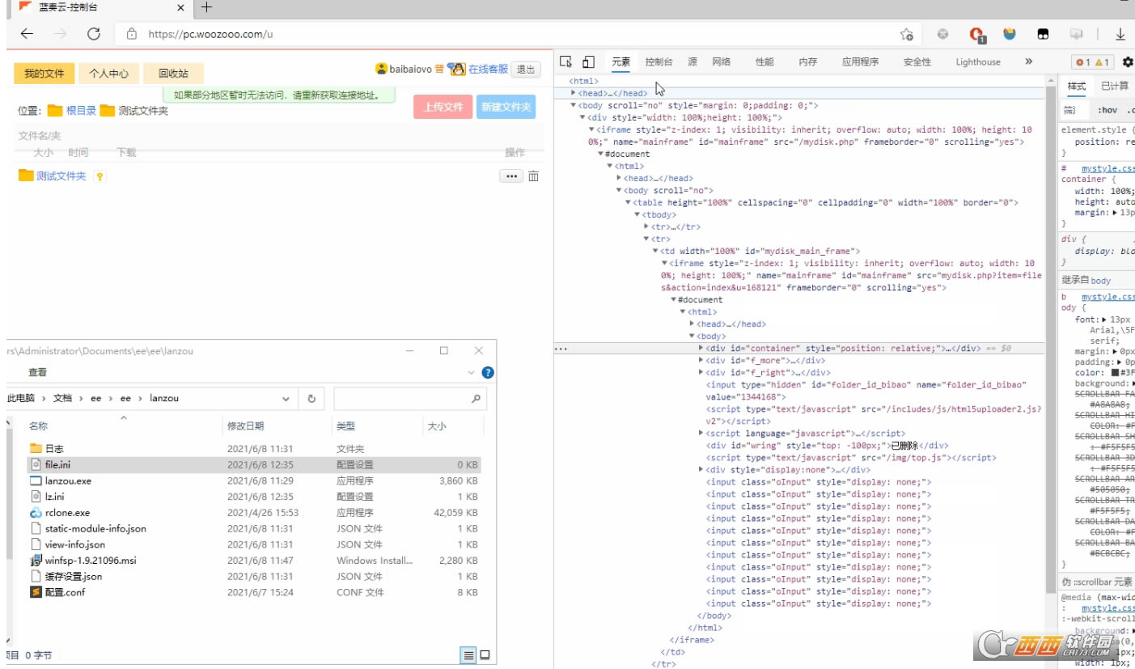Image resolution: width=1135 pixels, height=669 pixels.
Task: Open DevTools settings gear
Action: [1128, 61]
